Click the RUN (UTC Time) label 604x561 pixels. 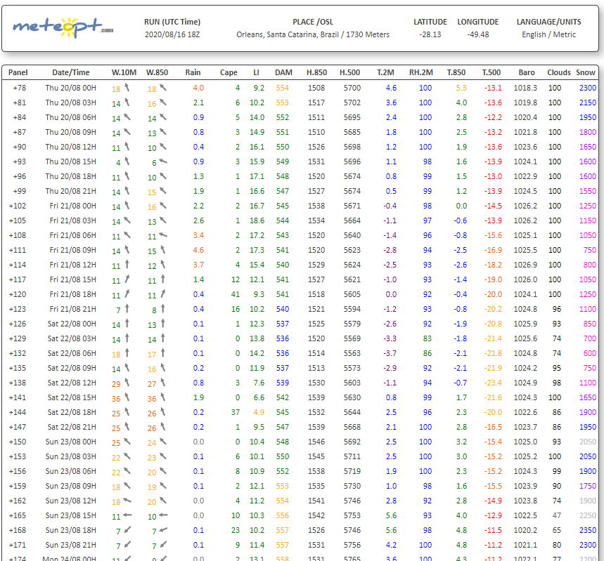pyautogui.click(x=172, y=22)
